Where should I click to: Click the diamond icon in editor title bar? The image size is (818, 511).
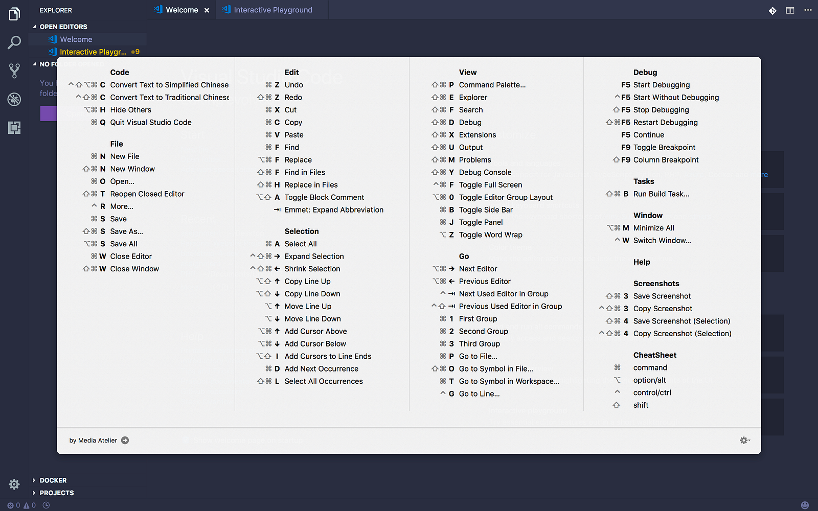click(772, 10)
